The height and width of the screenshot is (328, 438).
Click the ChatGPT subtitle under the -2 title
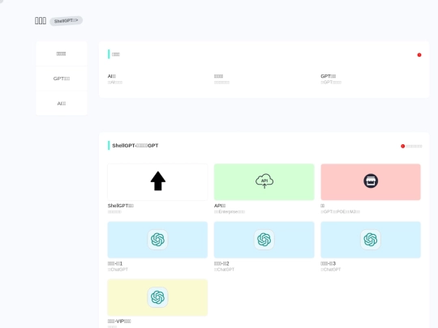tap(225, 270)
